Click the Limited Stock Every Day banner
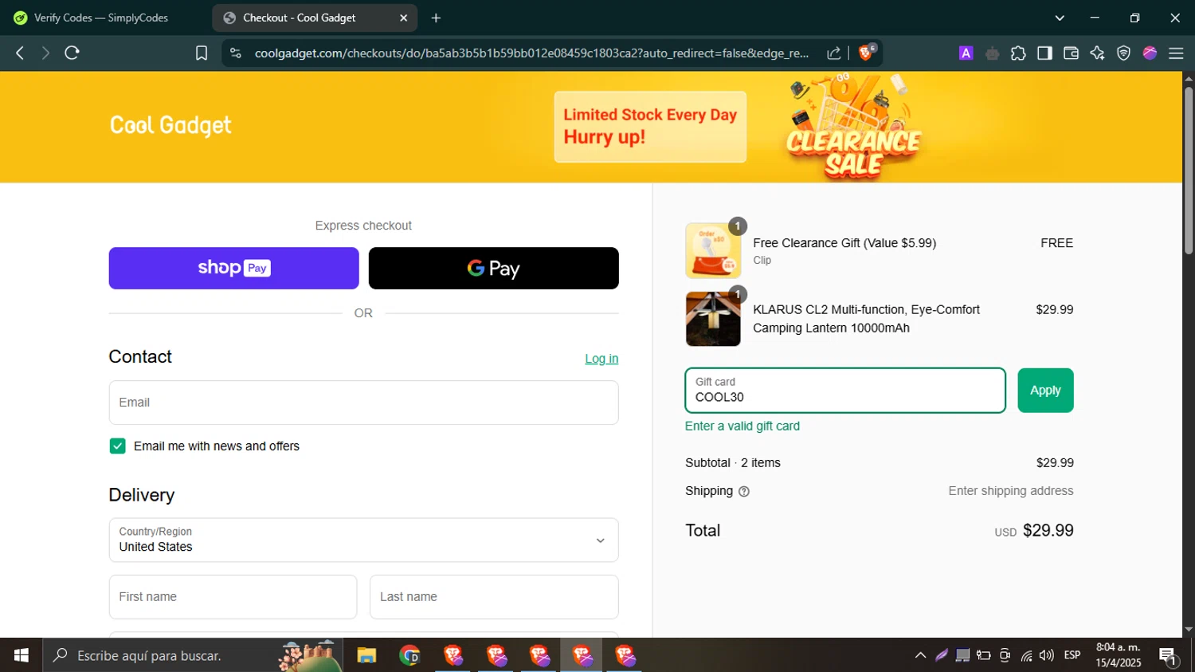This screenshot has width=1195, height=672. (x=650, y=127)
